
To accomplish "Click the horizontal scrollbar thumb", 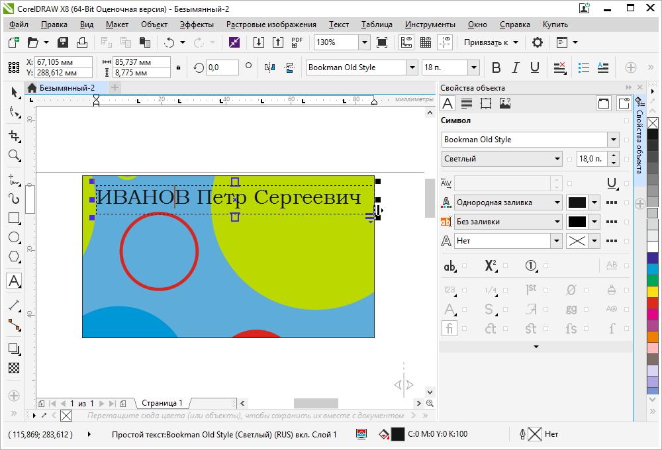I will point(316,403).
